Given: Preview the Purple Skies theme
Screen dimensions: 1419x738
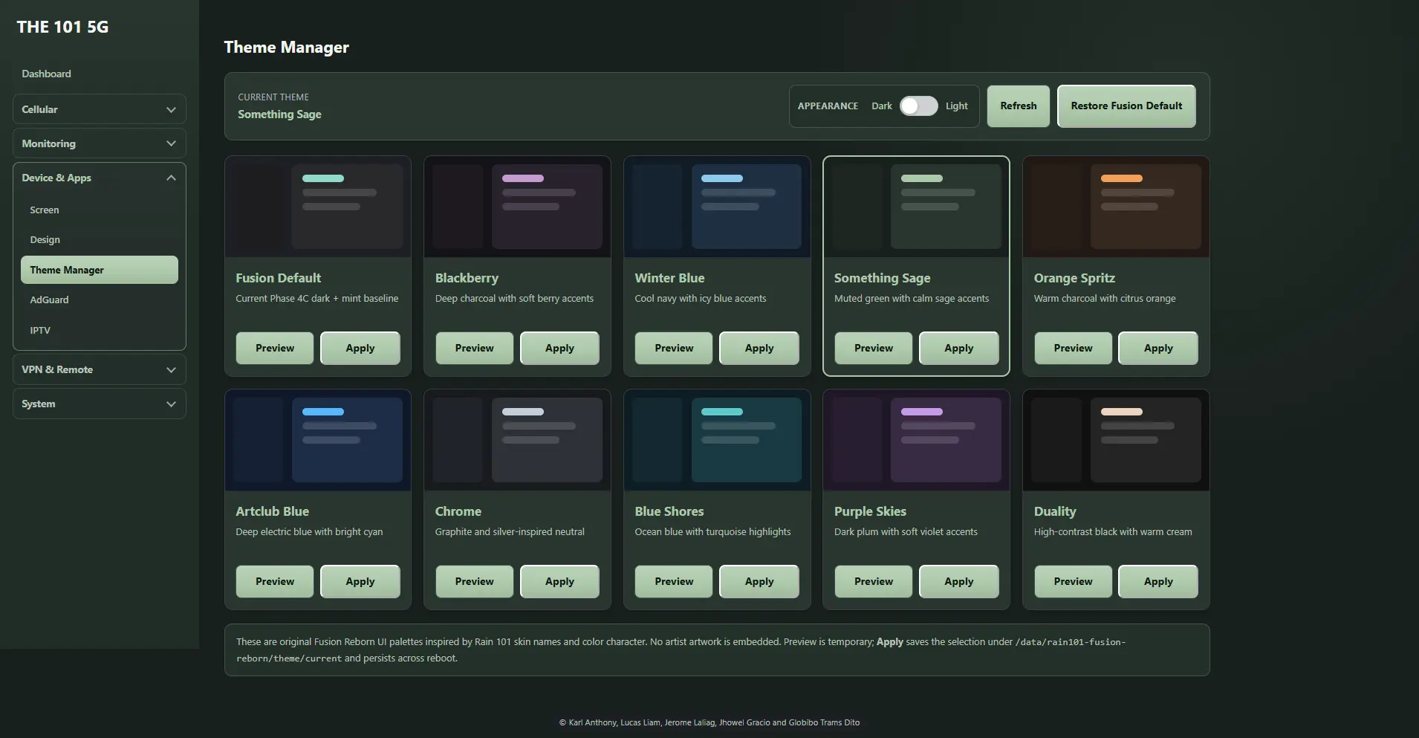Looking at the screenshot, I should 874,581.
